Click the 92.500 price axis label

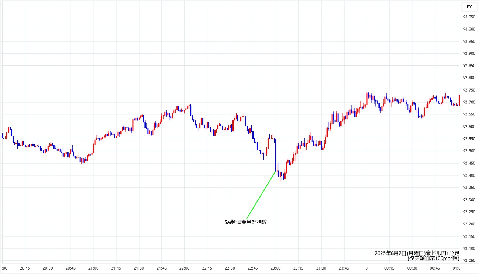tap(469, 151)
